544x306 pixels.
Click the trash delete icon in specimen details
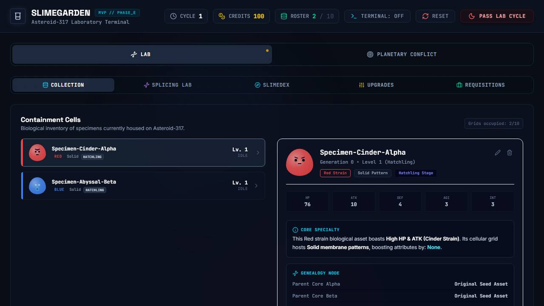point(510,153)
